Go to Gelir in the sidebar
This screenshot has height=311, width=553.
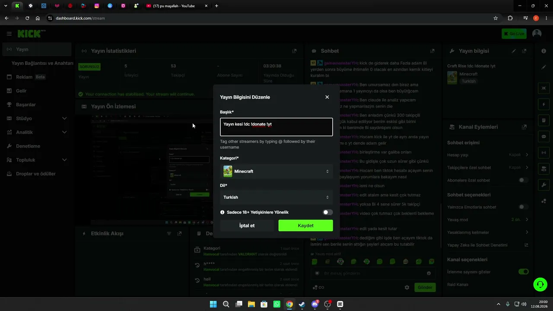(x=37, y=91)
